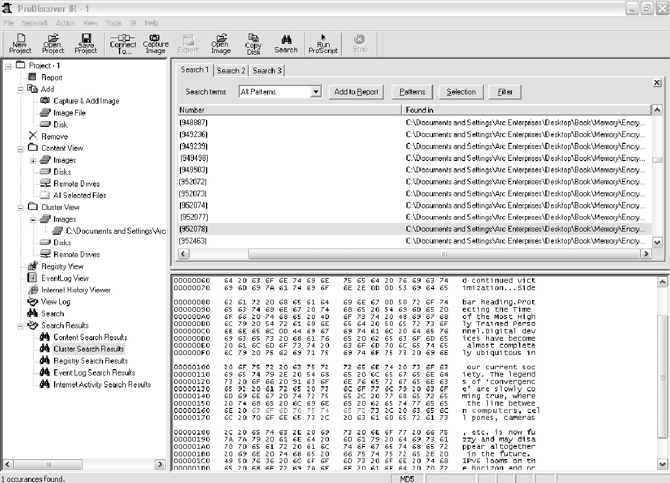Click the Save Project toolbar icon
This screenshot has width=670, height=483.
[86, 44]
